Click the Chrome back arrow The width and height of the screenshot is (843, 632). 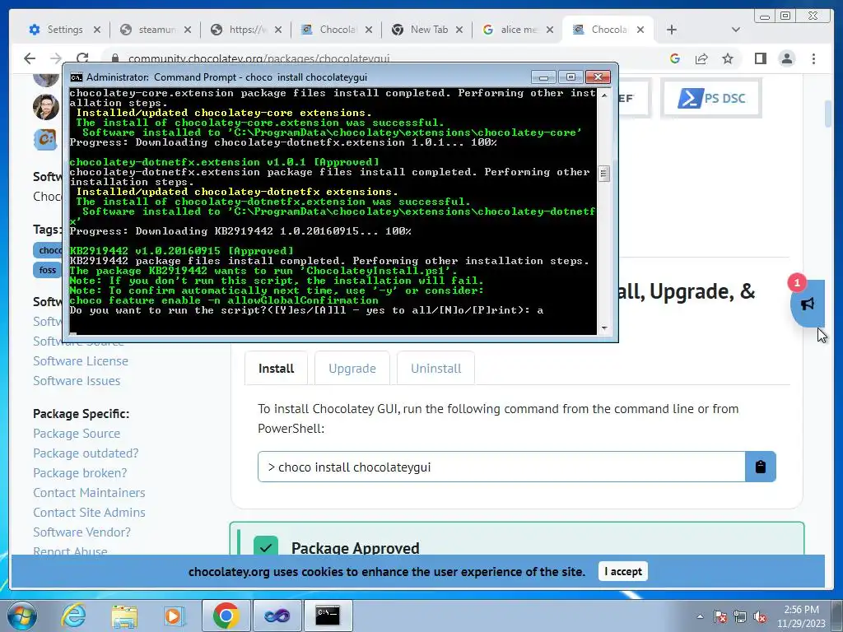pyautogui.click(x=30, y=58)
